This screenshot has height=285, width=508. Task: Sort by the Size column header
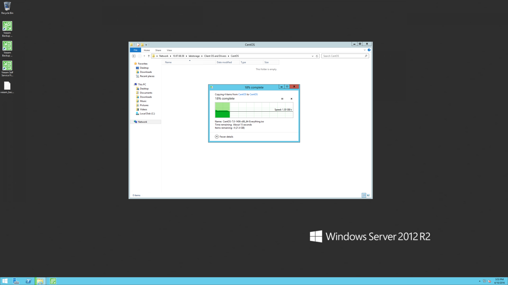pyautogui.click(x=271, y=62)
